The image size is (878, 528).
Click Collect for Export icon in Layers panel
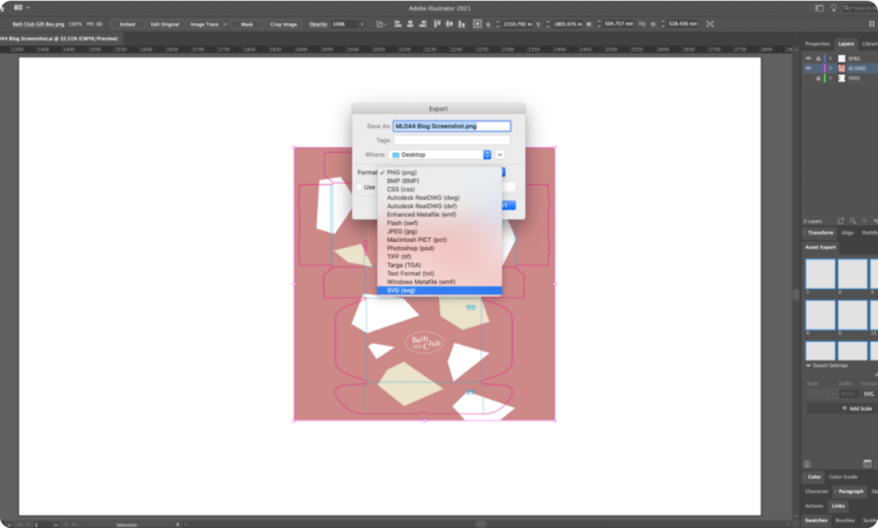(840, 221)
